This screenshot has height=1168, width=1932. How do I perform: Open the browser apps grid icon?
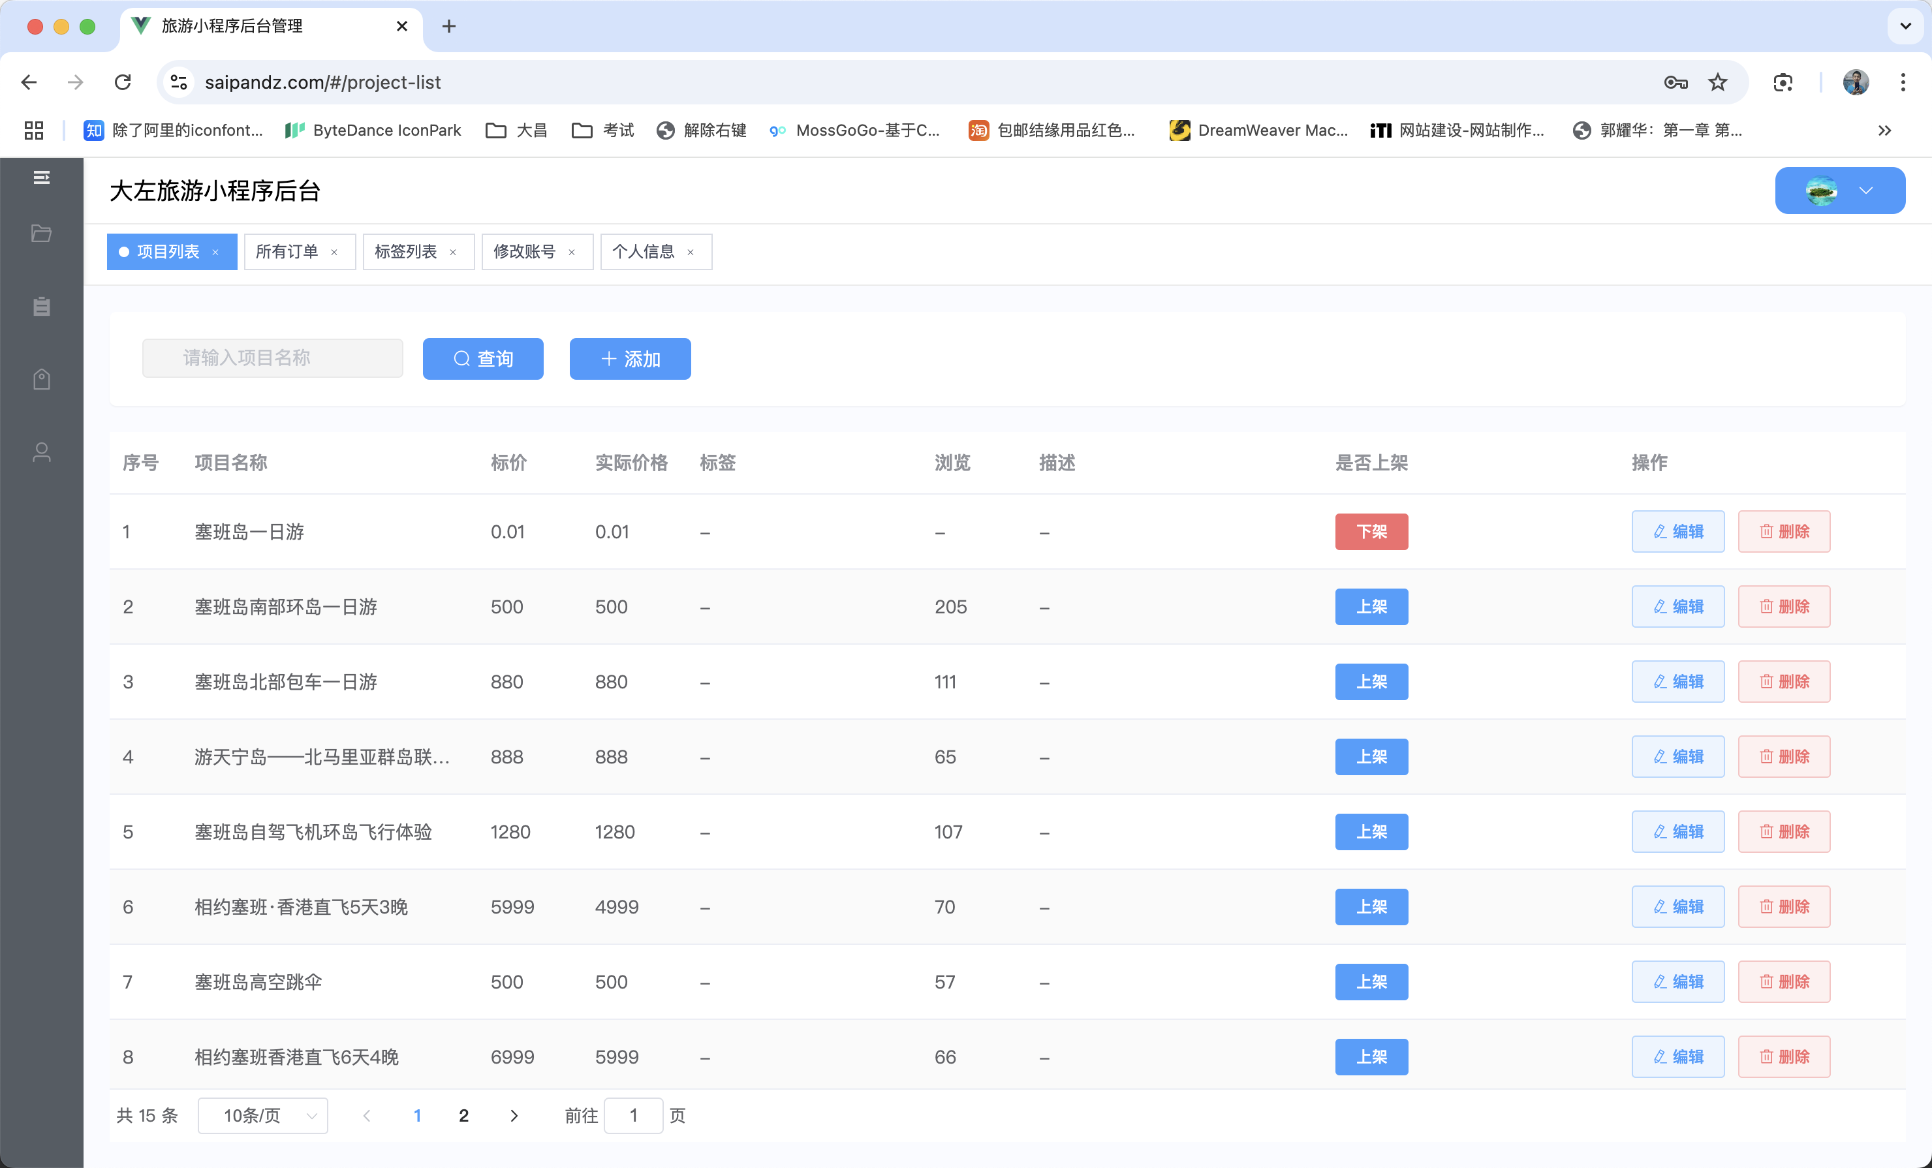point(34,130)
